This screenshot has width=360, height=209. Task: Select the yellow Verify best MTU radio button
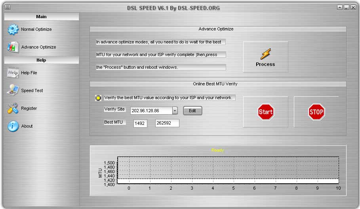pyautogui.click(x=98, y=98)
